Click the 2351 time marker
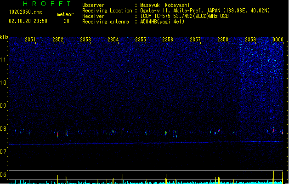 30,39
